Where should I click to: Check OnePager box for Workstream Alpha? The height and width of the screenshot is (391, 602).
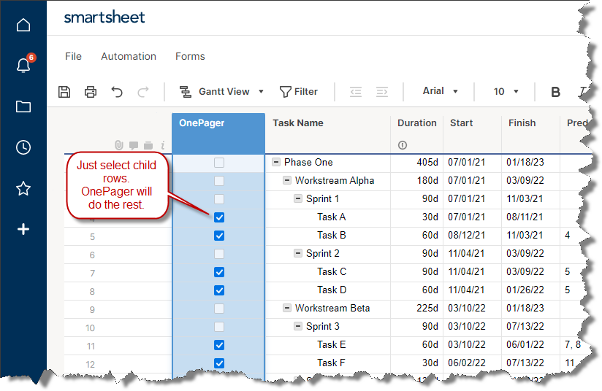point(219,181)
